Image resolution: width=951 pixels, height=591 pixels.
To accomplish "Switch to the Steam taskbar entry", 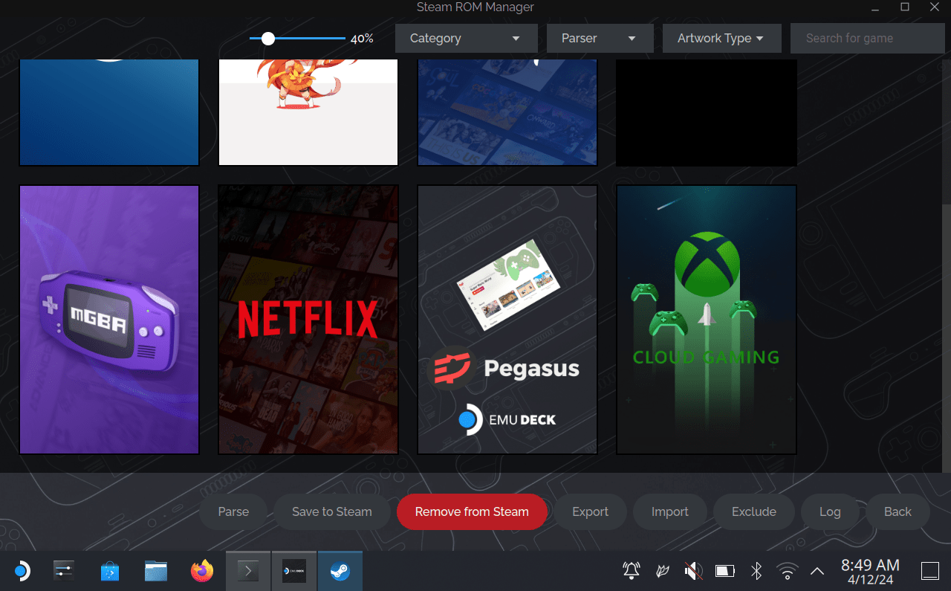I will point(340,571).
